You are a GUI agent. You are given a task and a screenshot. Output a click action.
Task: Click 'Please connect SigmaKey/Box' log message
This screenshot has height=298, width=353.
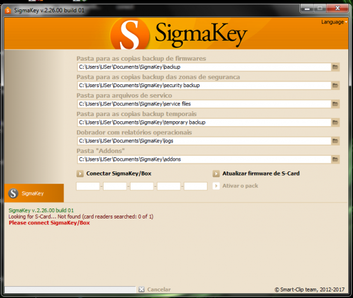pos(49,223)
